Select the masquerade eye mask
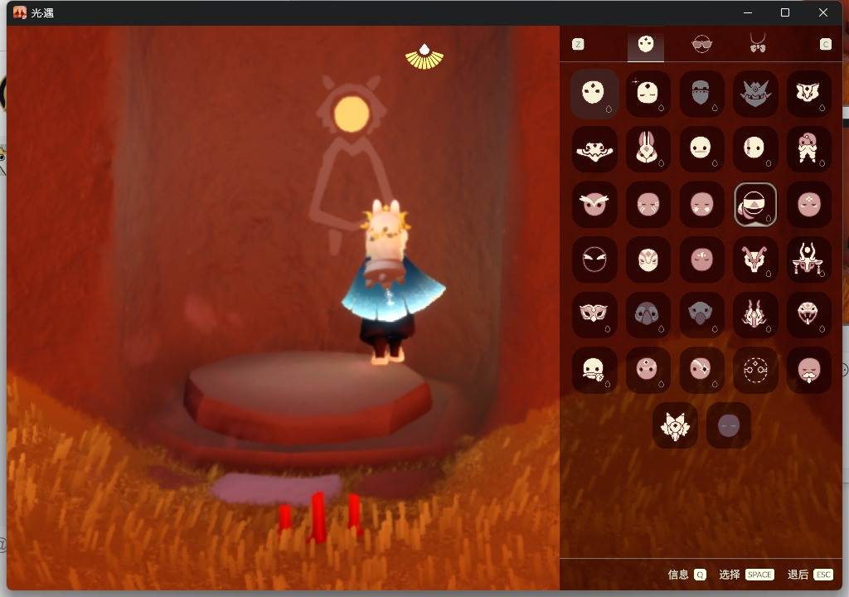The image size is (849, 597). 594,315
